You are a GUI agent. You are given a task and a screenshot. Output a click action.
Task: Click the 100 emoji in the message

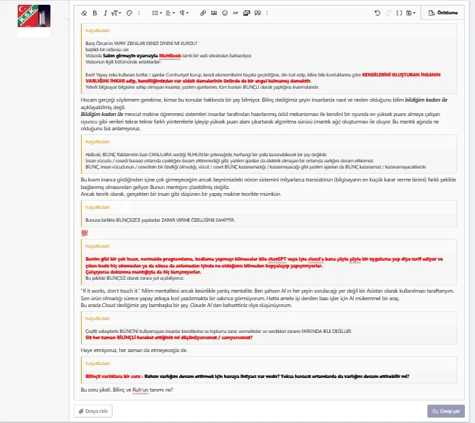coord(85,233)
